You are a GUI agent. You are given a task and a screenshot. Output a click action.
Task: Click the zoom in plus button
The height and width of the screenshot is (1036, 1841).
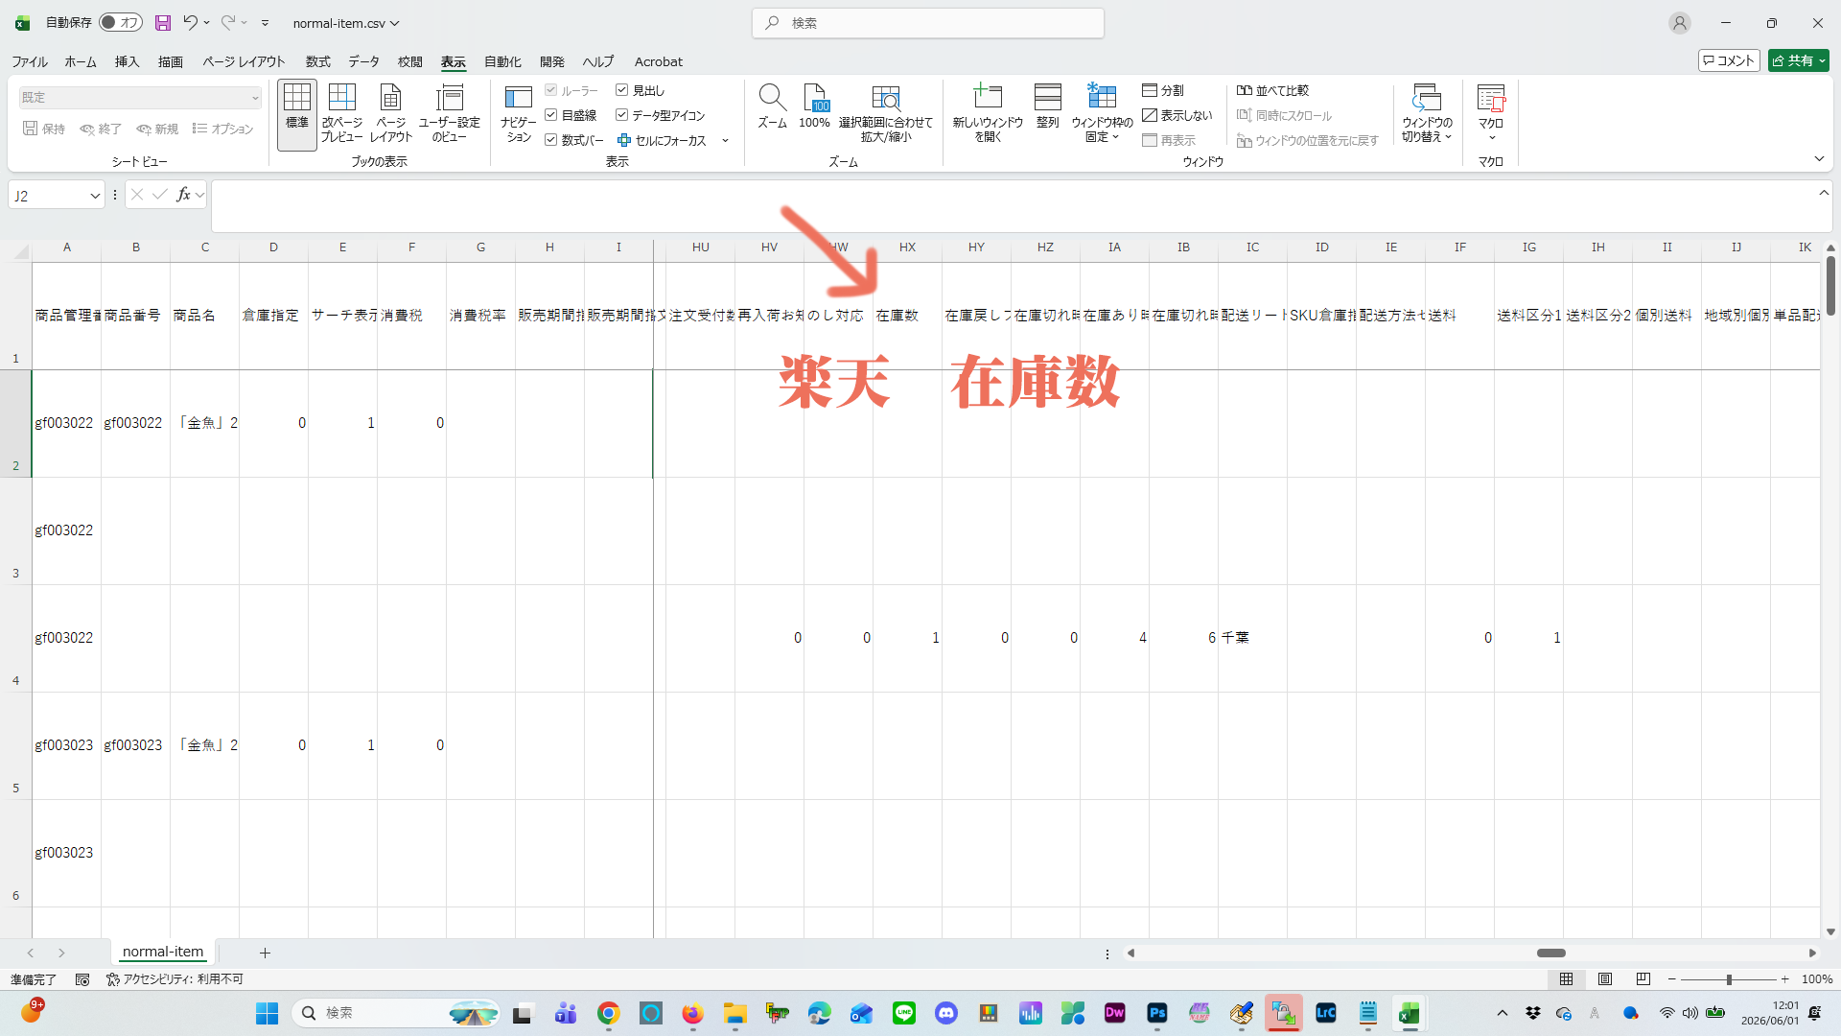(x=1784, y=979)
